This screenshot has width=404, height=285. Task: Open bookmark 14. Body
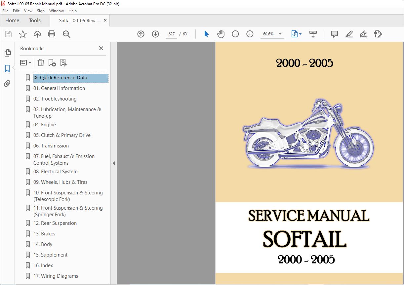[x=43, y=244]
